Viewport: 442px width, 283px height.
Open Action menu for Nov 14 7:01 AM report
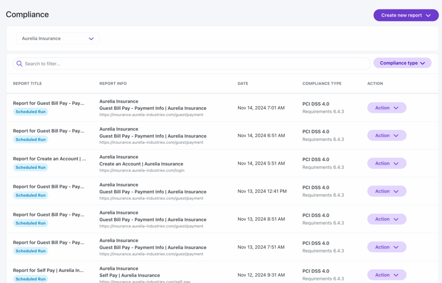386,108
